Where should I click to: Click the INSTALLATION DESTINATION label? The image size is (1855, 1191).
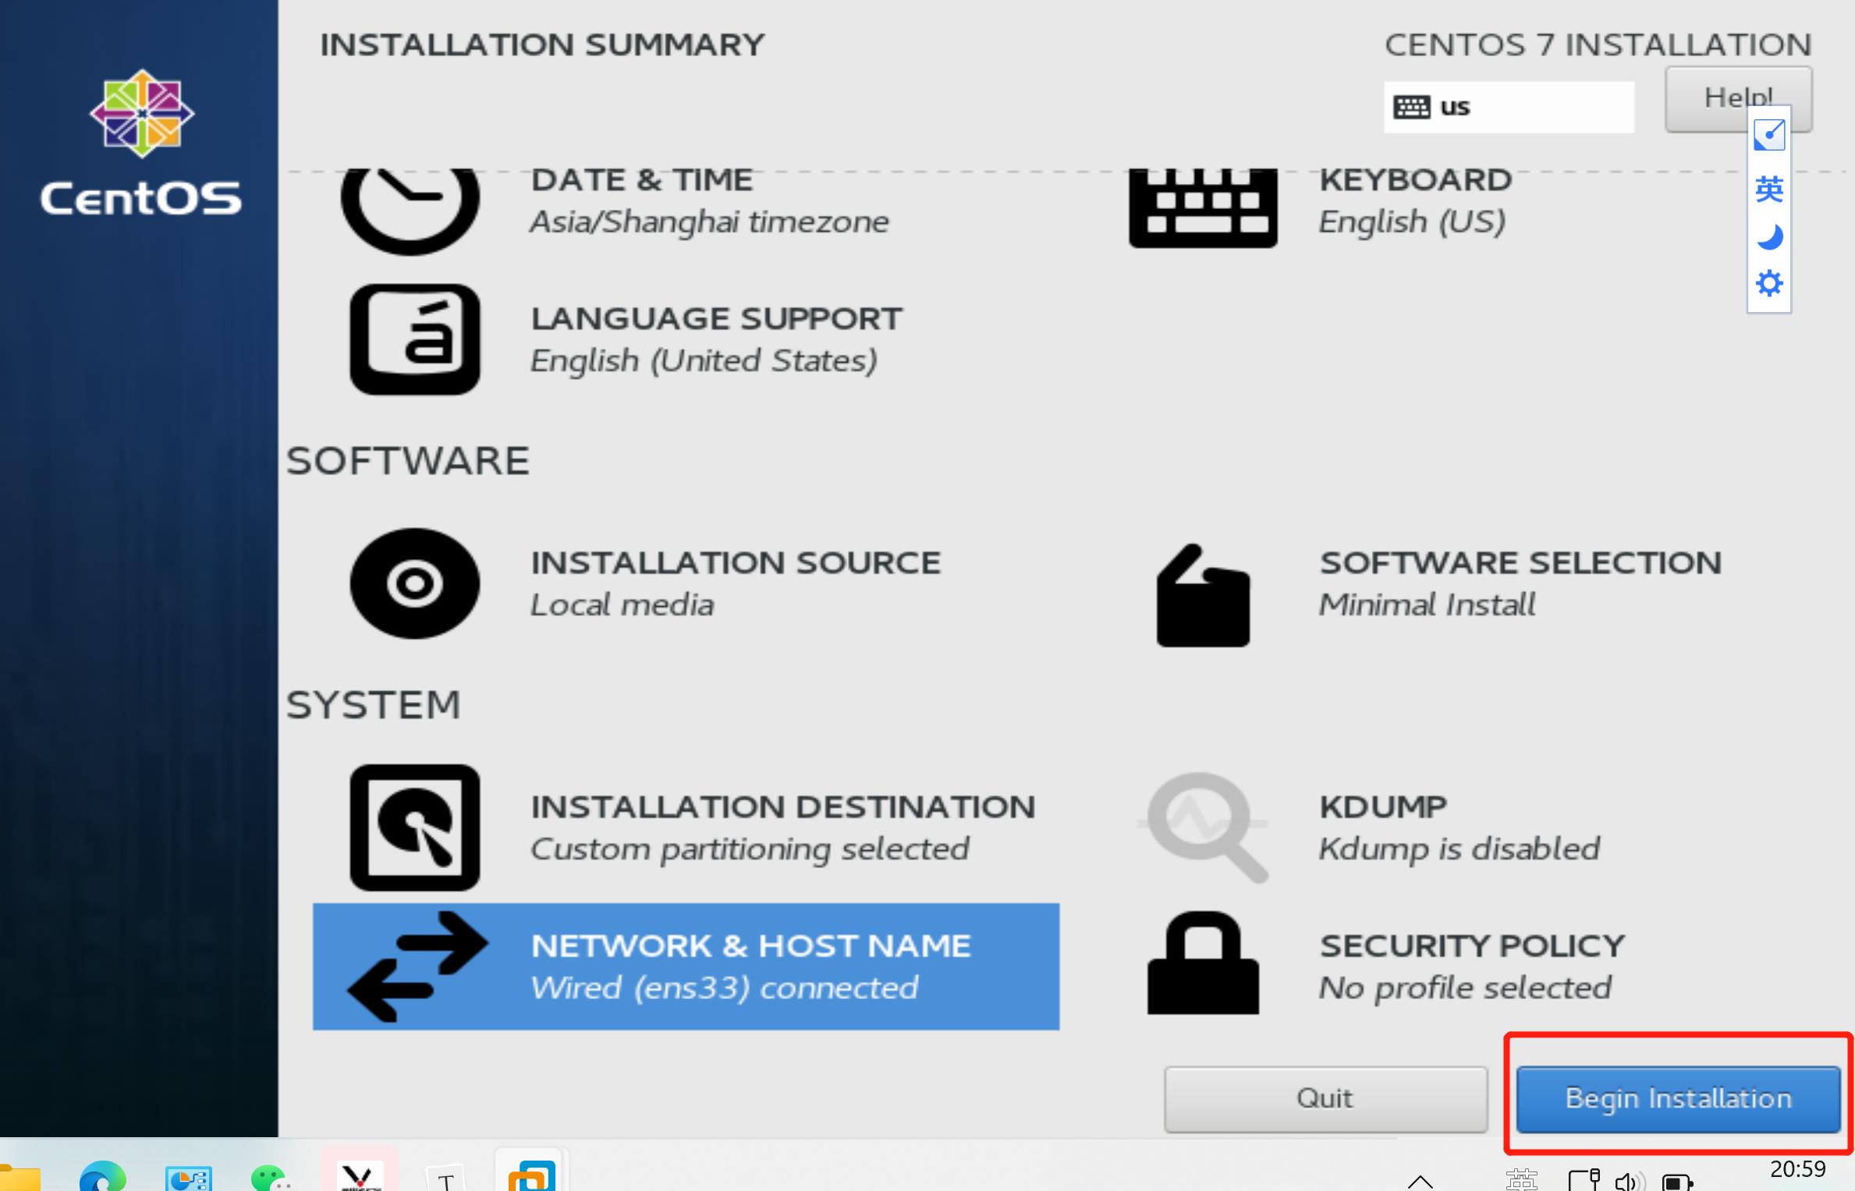pos(783,807)
